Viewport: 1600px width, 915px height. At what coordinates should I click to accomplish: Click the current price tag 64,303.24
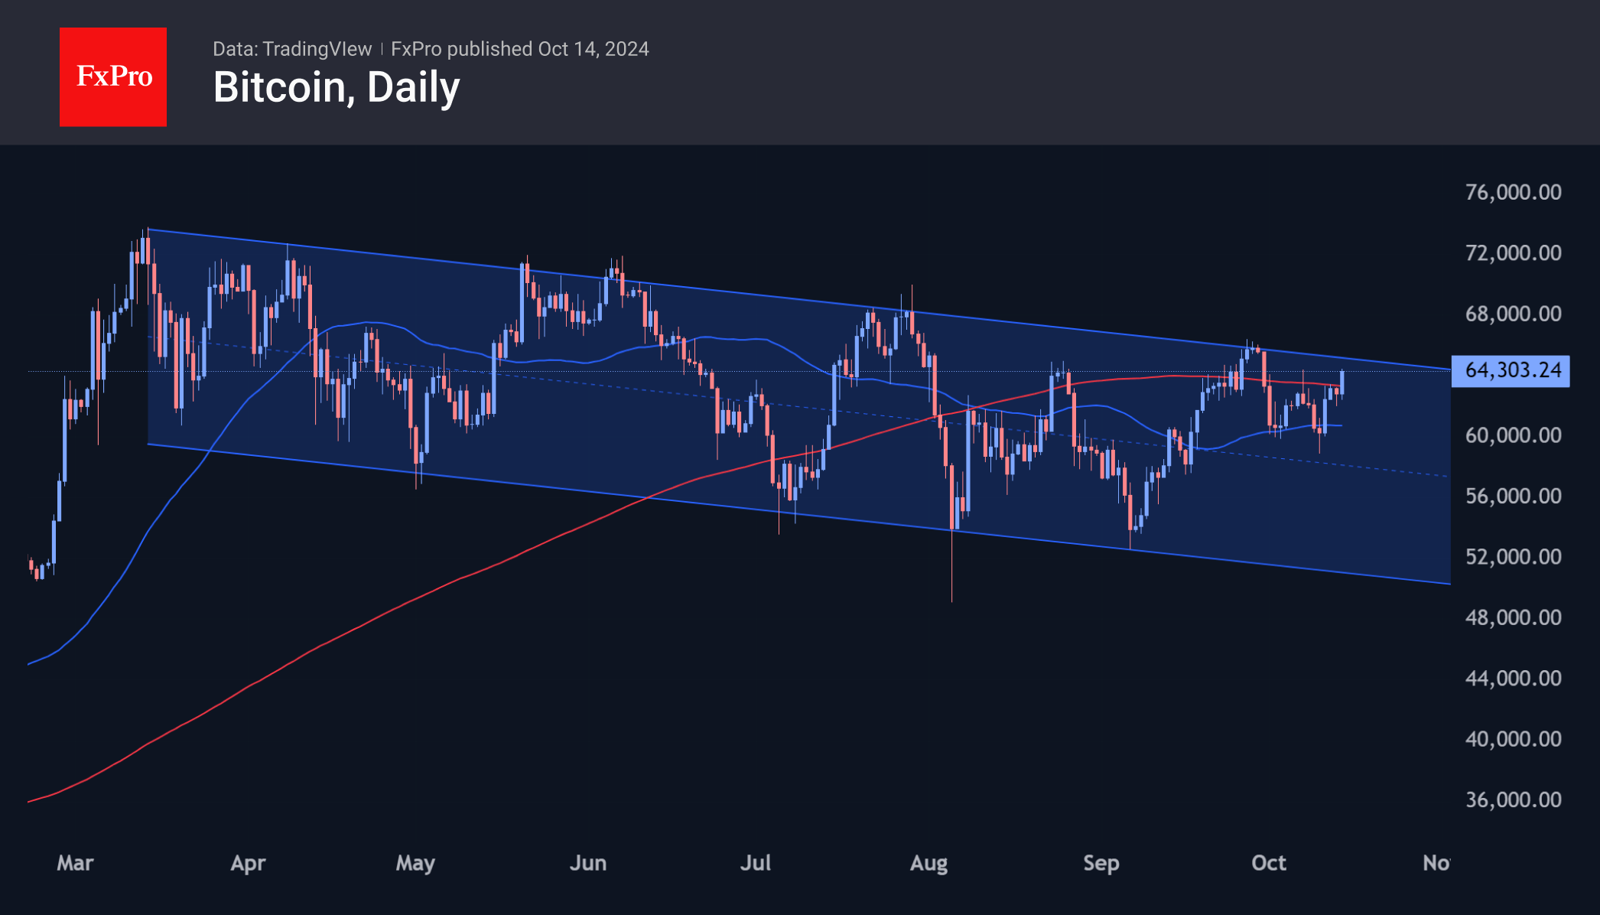(x=1511, y=371)
